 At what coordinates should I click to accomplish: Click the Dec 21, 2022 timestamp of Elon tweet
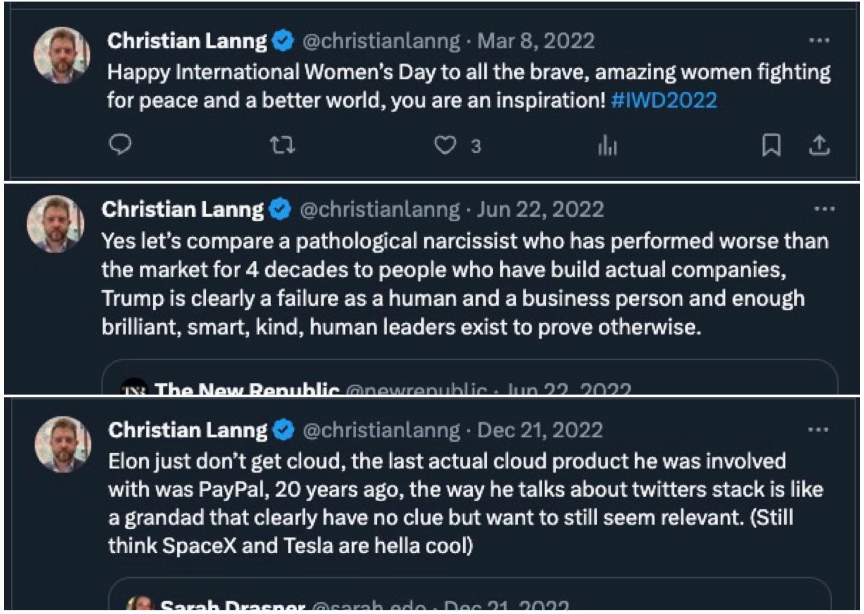(x=540, y=430)
